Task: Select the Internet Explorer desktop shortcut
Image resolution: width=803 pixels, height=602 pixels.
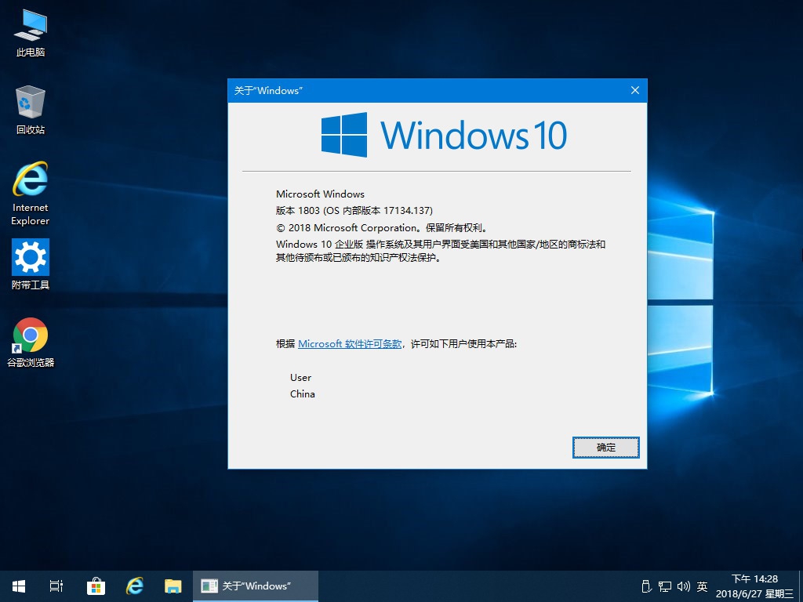Action: 31,194
